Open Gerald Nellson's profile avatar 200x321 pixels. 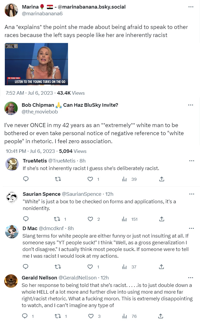tap(12, 281)
